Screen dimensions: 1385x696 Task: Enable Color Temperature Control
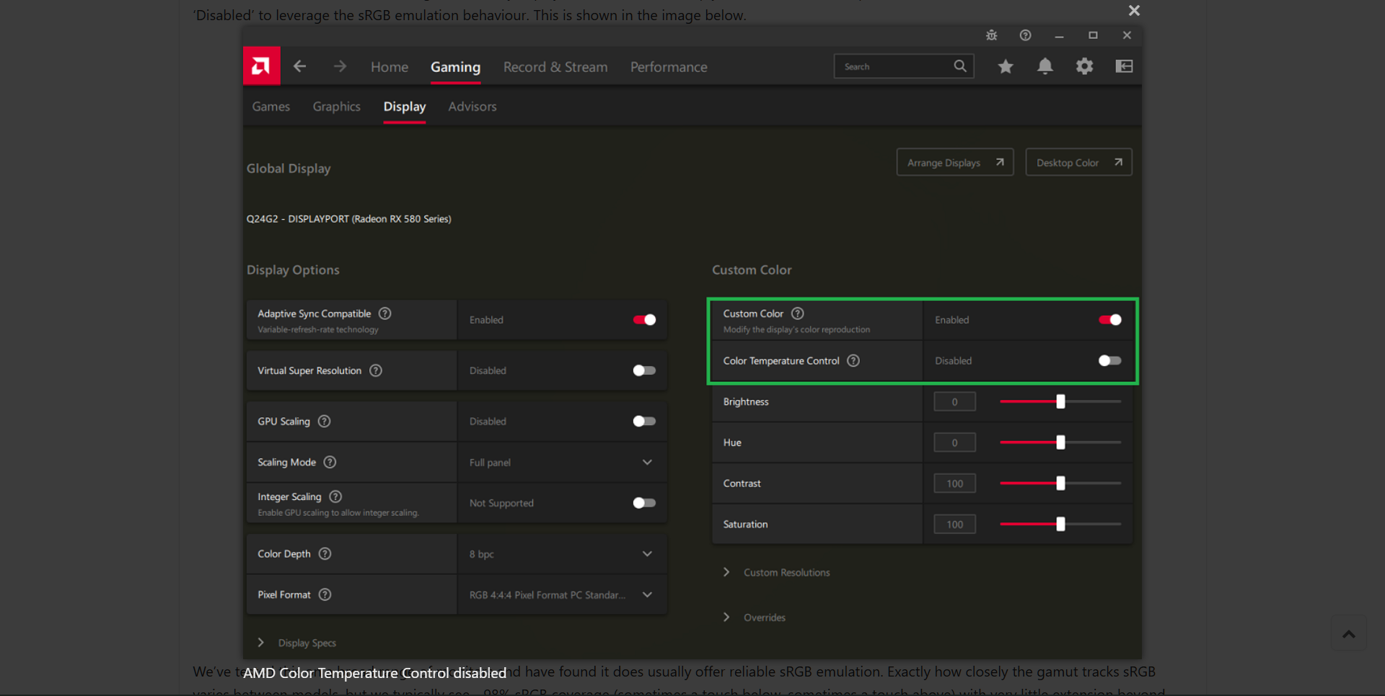[x=1109, y=361]
